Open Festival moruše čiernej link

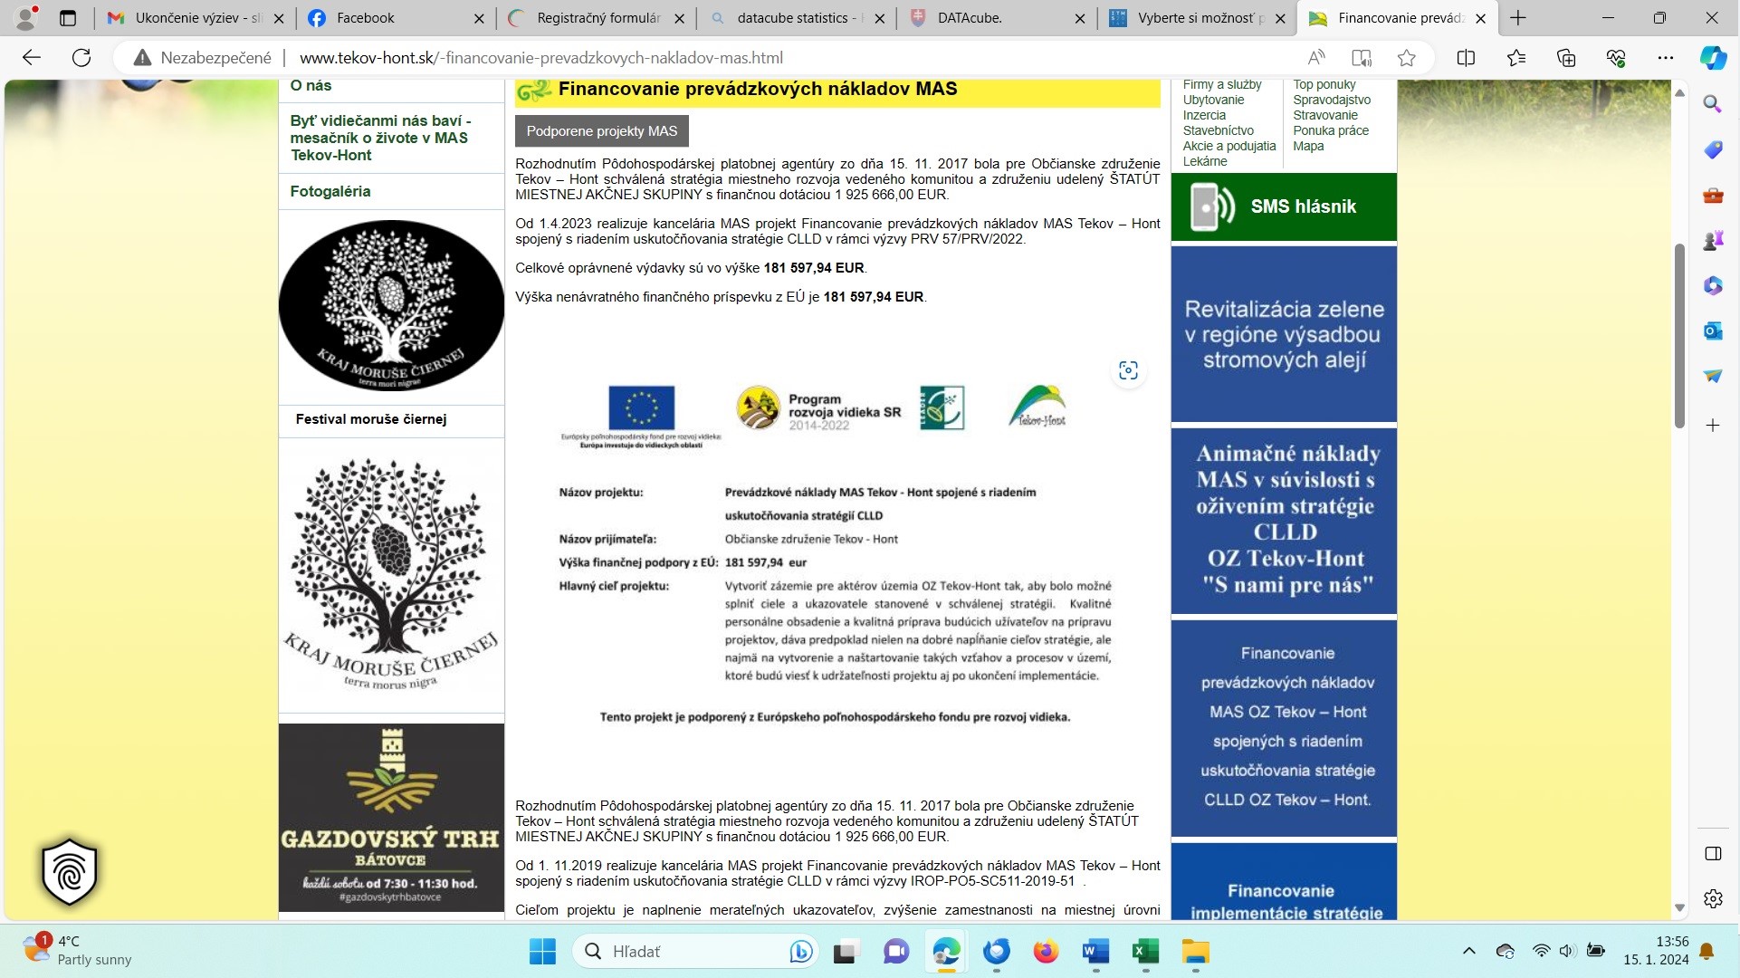click(x=371, y=419)
